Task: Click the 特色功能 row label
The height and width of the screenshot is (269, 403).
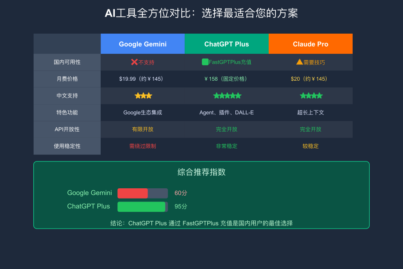Action: tap(67, 112)
